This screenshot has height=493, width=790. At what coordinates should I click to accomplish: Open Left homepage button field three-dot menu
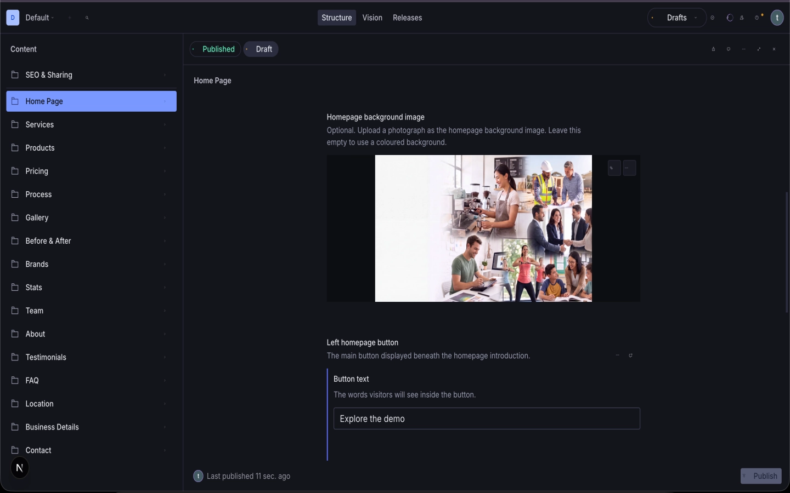(617, 355)
